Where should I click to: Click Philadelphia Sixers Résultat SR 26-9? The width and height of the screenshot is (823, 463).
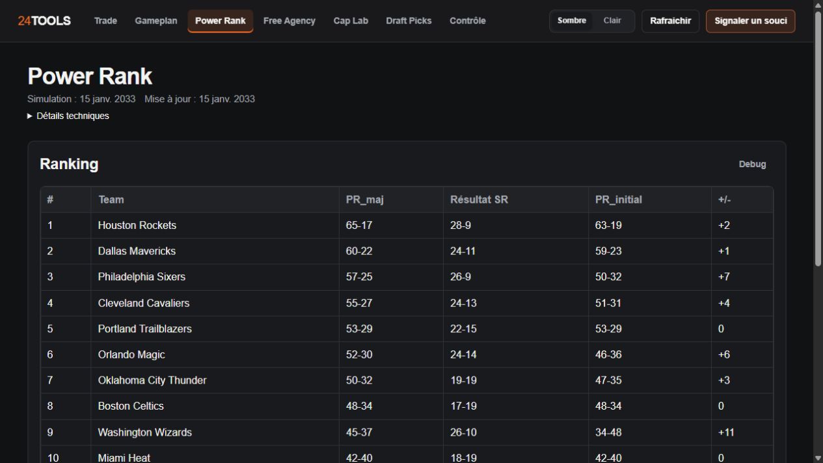pyautogui.click(x=460, y=277)
